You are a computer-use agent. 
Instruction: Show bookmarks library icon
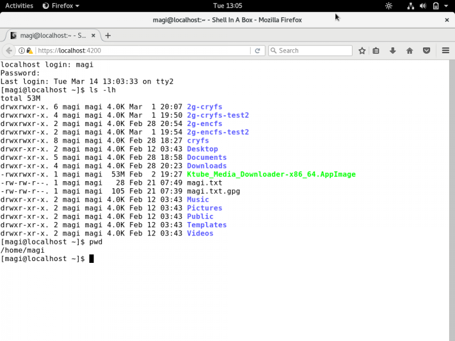[376, 51]
